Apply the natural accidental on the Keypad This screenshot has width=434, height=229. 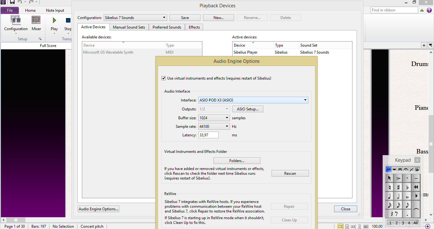point(390,187)
